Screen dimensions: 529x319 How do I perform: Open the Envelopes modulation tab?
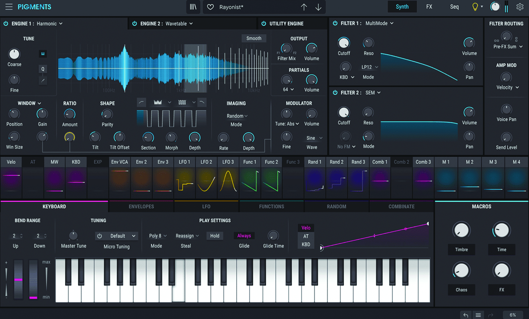(x=141, y=206)
